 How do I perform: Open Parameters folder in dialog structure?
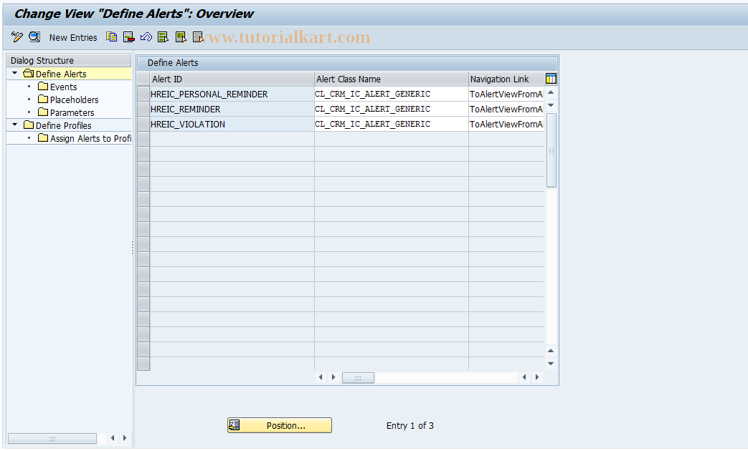tap(72, 112)
